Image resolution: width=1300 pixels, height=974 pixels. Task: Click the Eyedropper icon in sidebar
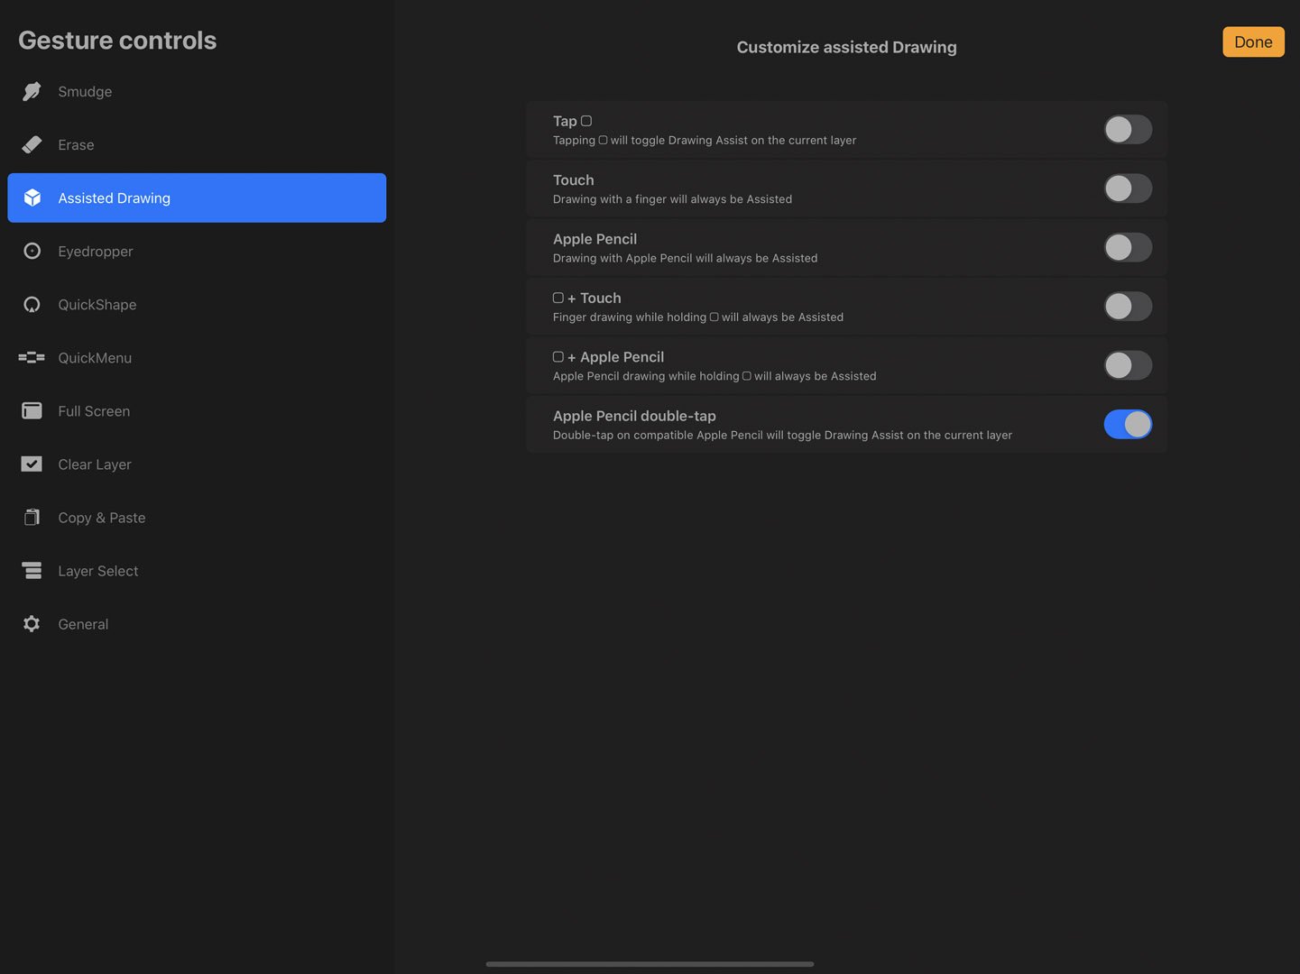point(32,251)
